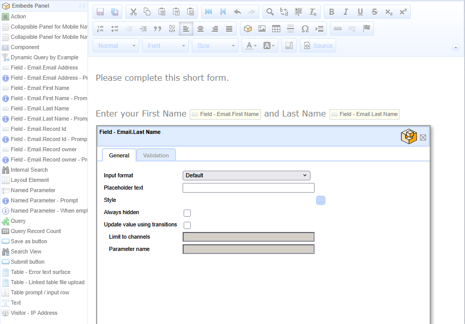This screenshot has width=465, height=324.
Task: Tick Update value using transitions checkbox
Action: (x=187, y=225)
